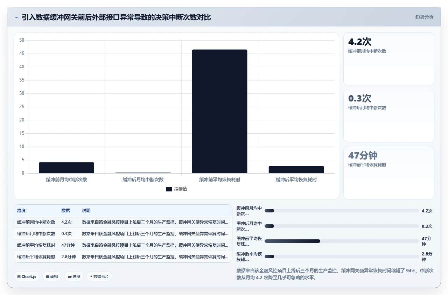Click the 表格 tag button
Screen dimensions: 448x295
52,276
